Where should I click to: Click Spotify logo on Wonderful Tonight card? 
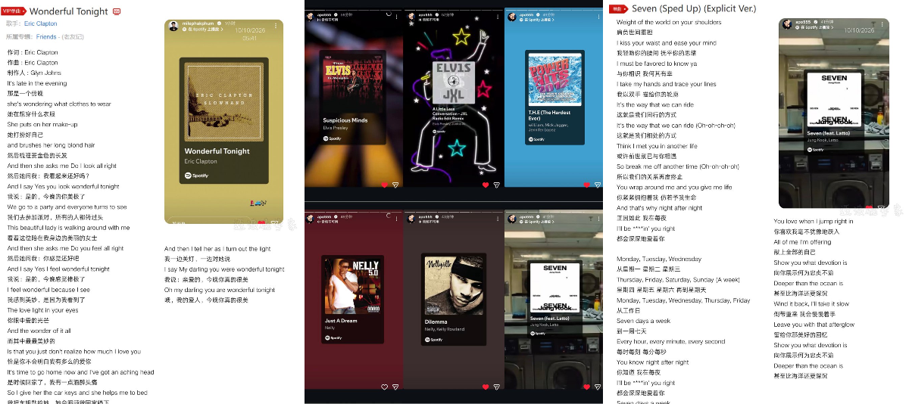click(x=195, y=176)
